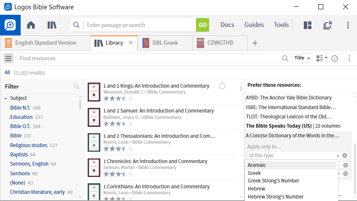The image size is (357, 201).
Task: Clear the 'of this type' condition
Action: pyautogui.click(x=345, y=155)
